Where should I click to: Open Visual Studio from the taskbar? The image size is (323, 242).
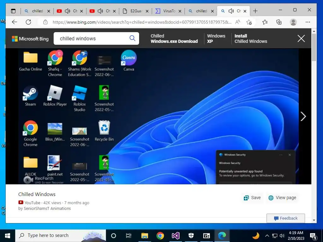pos(175,236)
